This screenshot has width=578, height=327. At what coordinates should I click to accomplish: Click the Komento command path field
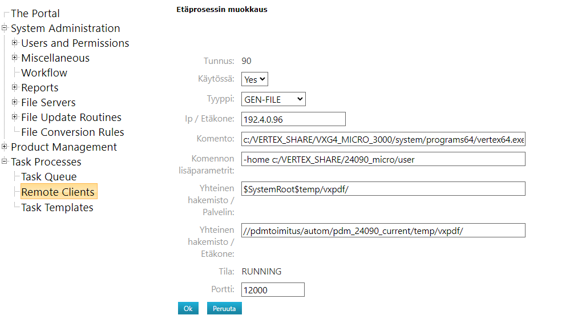pyautogui.click(x=383, y=139)
